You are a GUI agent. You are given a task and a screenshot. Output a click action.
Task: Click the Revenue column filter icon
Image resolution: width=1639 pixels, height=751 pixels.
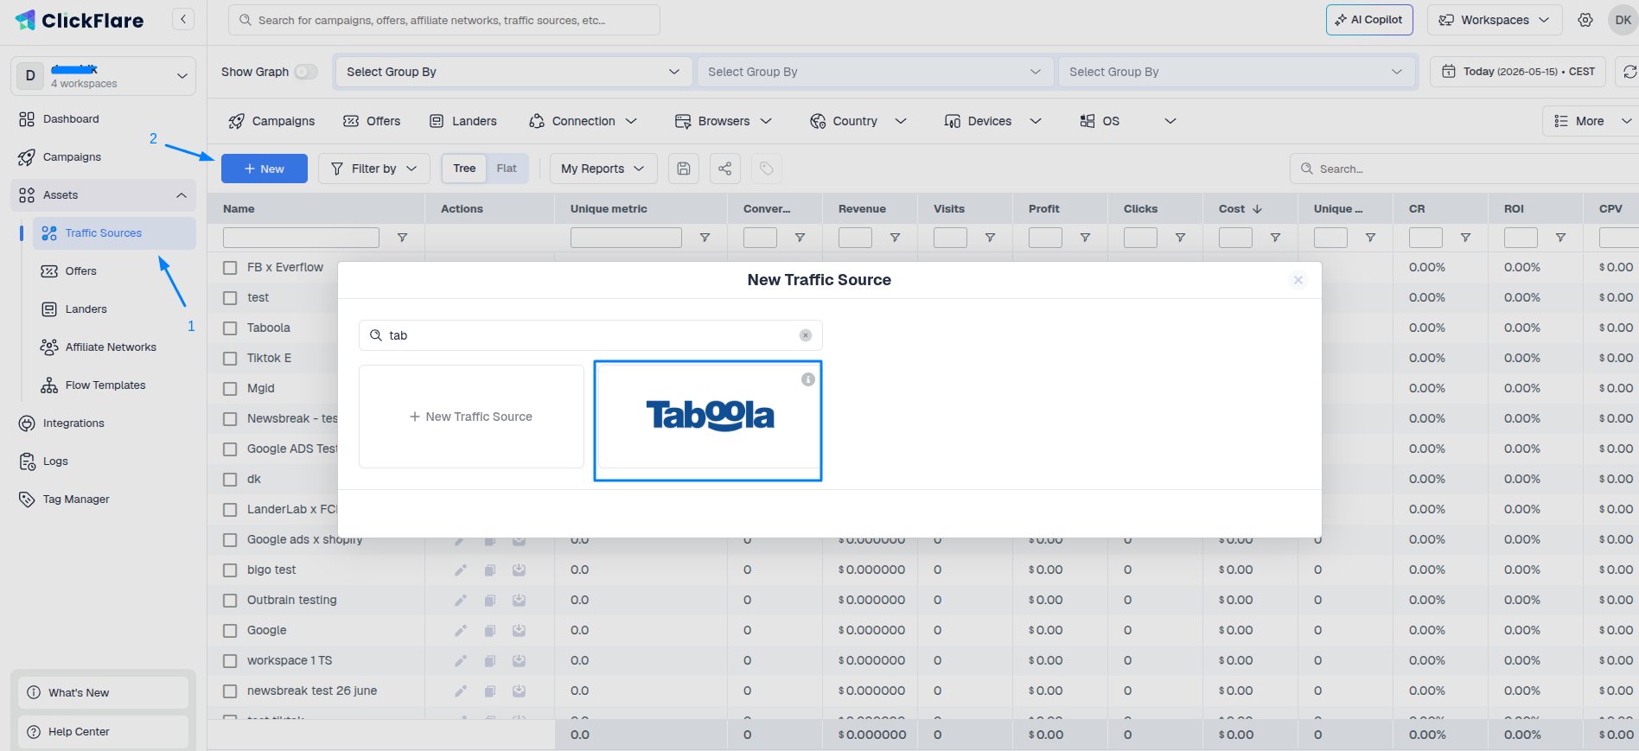(x=895, y=238)
